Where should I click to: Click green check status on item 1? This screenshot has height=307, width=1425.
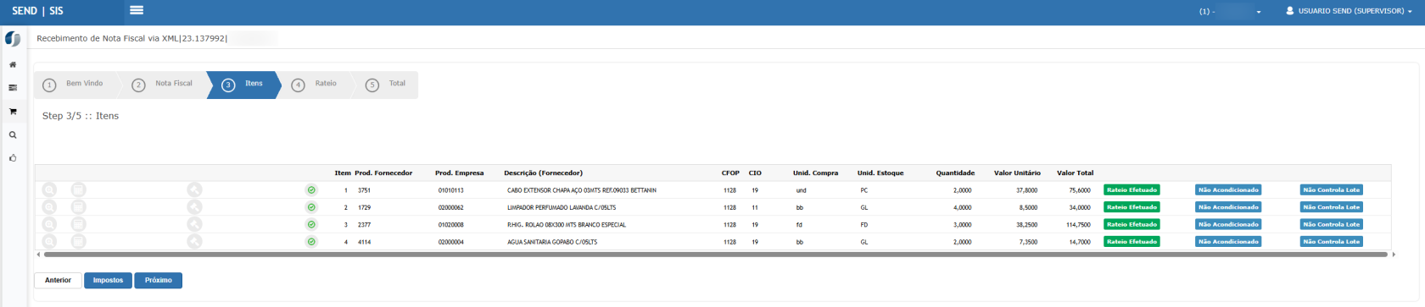click(311, 190)
